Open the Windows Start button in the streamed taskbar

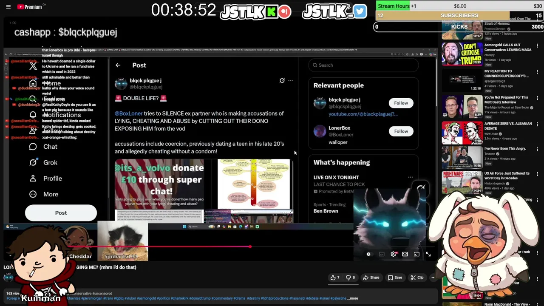pyautogui.click(x=184, y=227)
